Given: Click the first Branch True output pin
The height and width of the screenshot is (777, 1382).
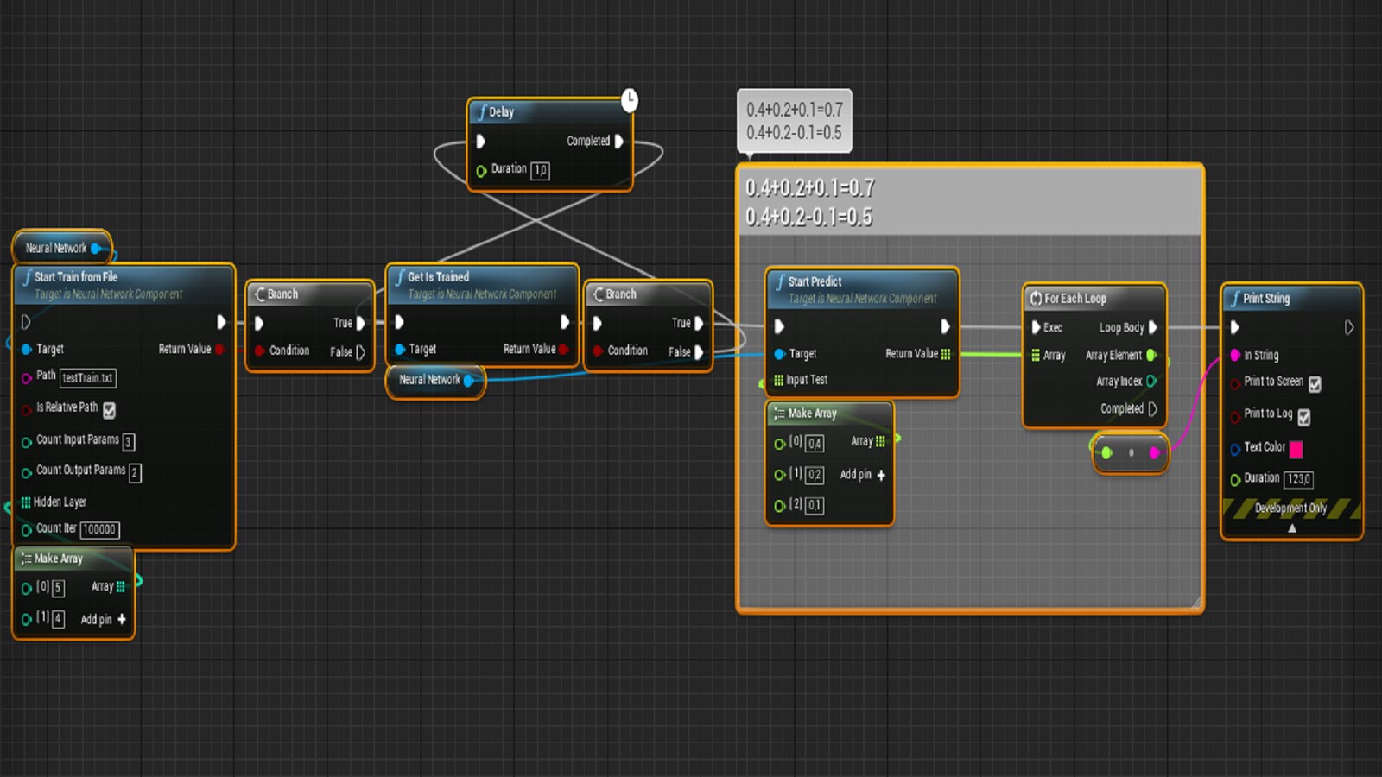Looking at the screenshot, I should 361,323.
